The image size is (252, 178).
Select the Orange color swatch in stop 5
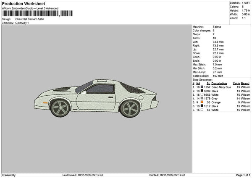pyautogui.click(x=202, y=102)
